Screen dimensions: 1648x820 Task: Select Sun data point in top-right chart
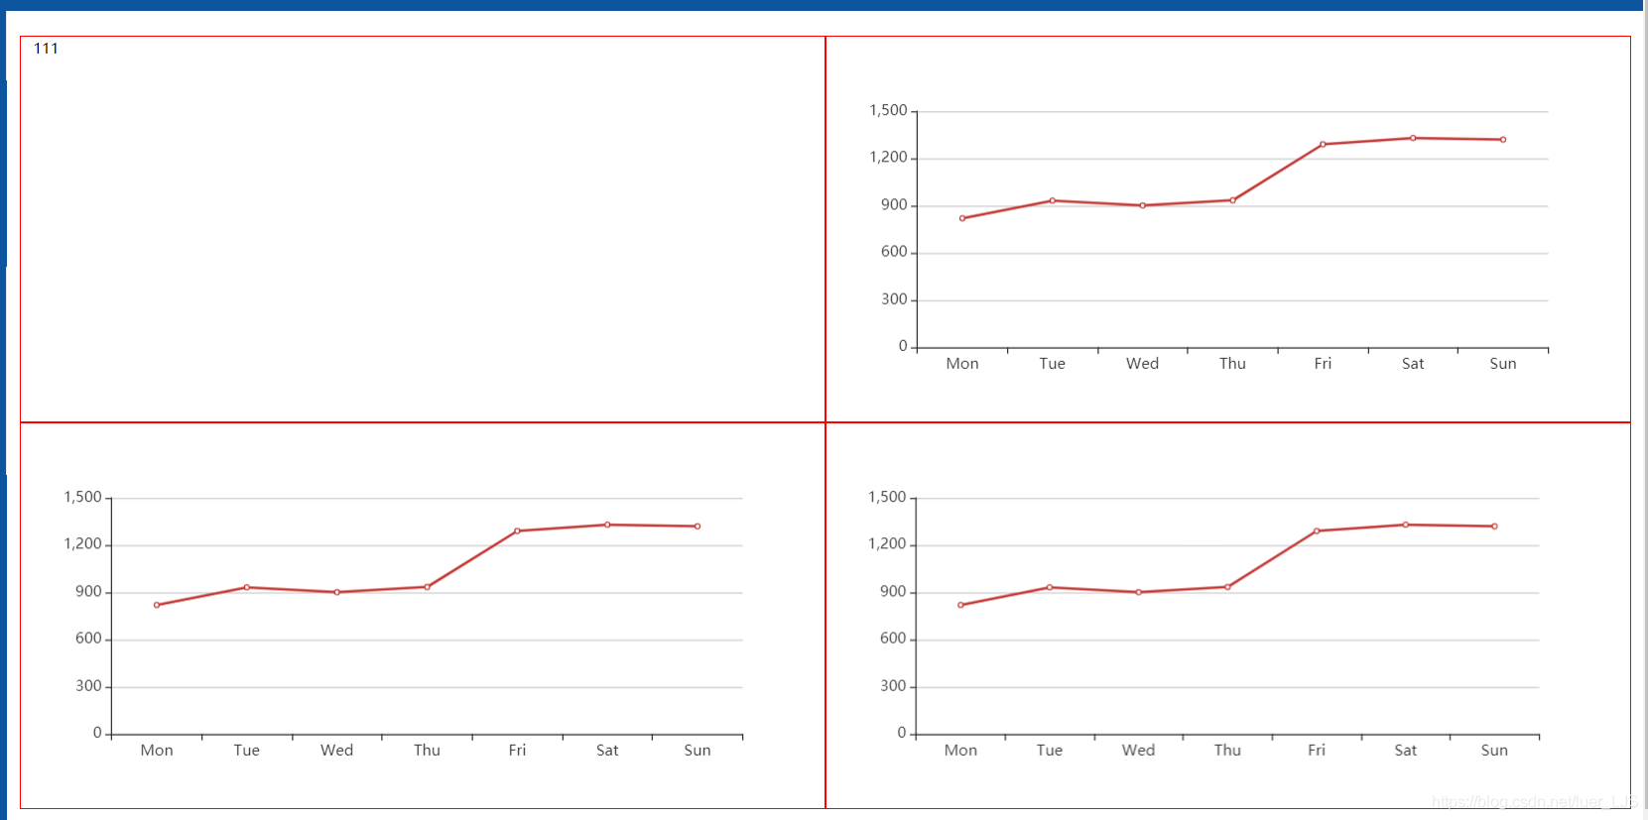point(1503,140)
